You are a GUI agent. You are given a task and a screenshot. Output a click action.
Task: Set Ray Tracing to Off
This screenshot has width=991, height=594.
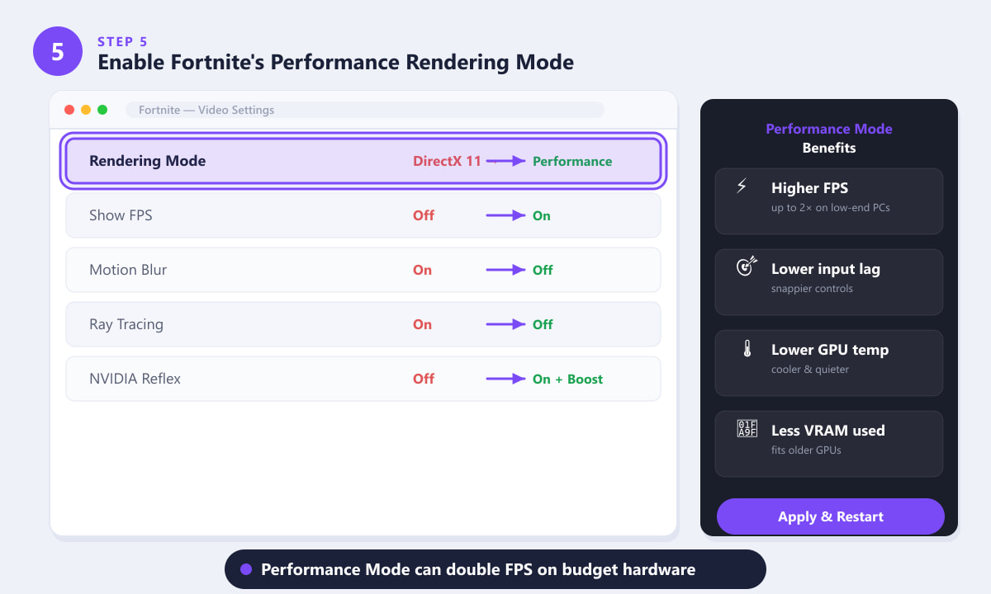(x=543, y=324)
